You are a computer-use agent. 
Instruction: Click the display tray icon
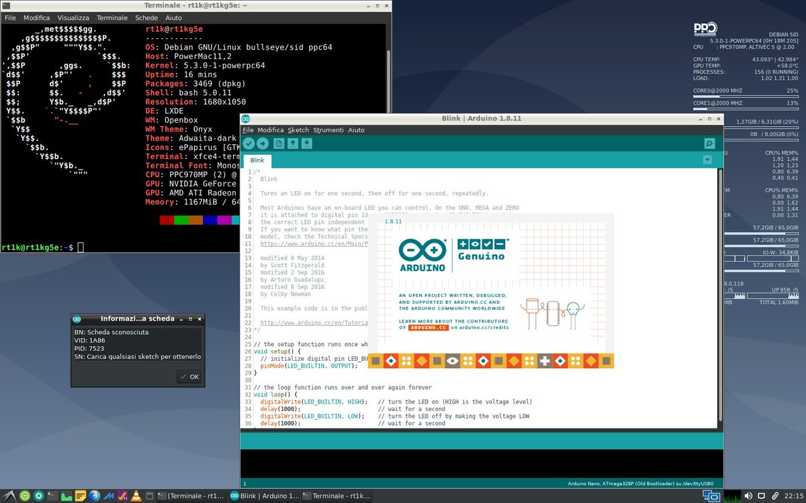pos(761,496)
